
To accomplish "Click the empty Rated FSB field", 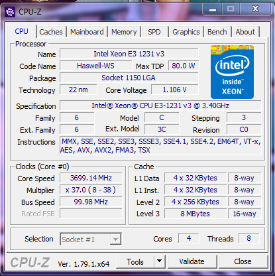I will 91,214.
